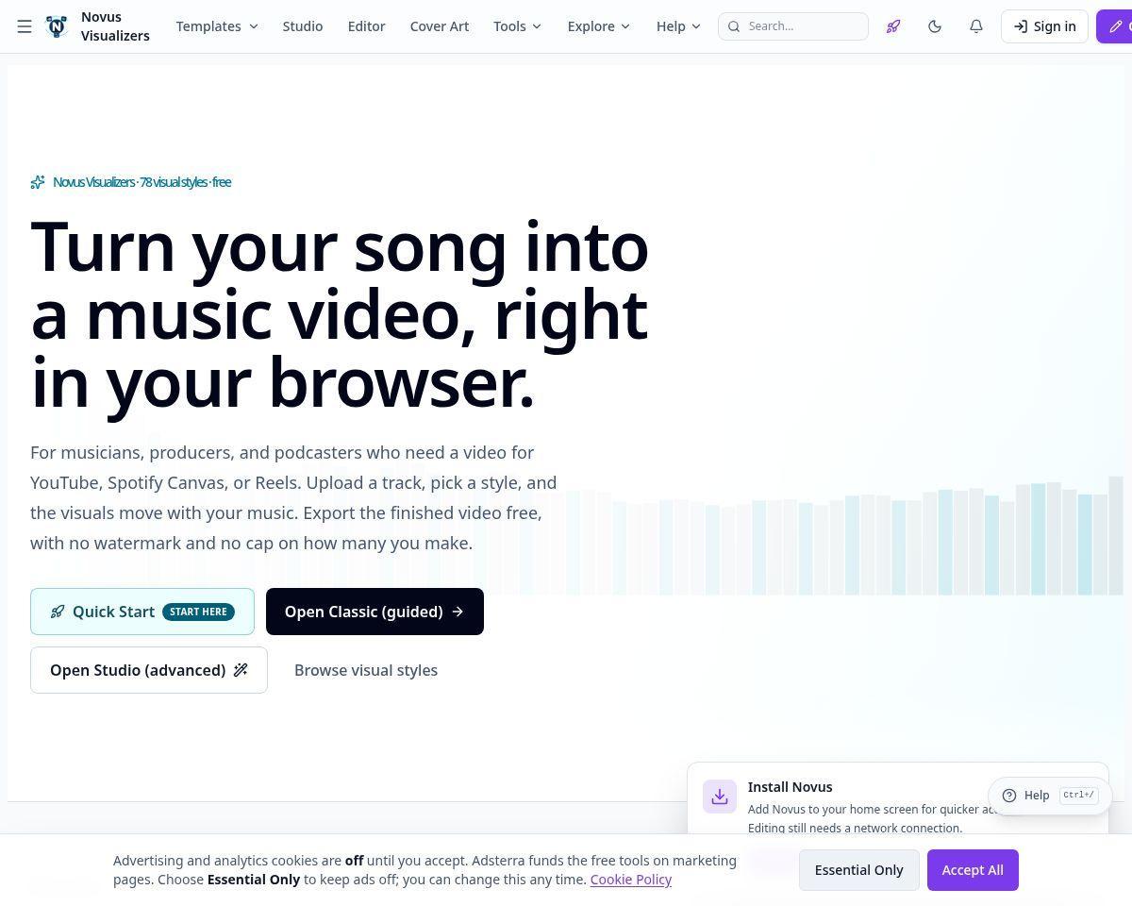Screen dimensions: 1132x906
Task: Click the Quick Start button
Action: pyautogui.click(x=142, y=612)
